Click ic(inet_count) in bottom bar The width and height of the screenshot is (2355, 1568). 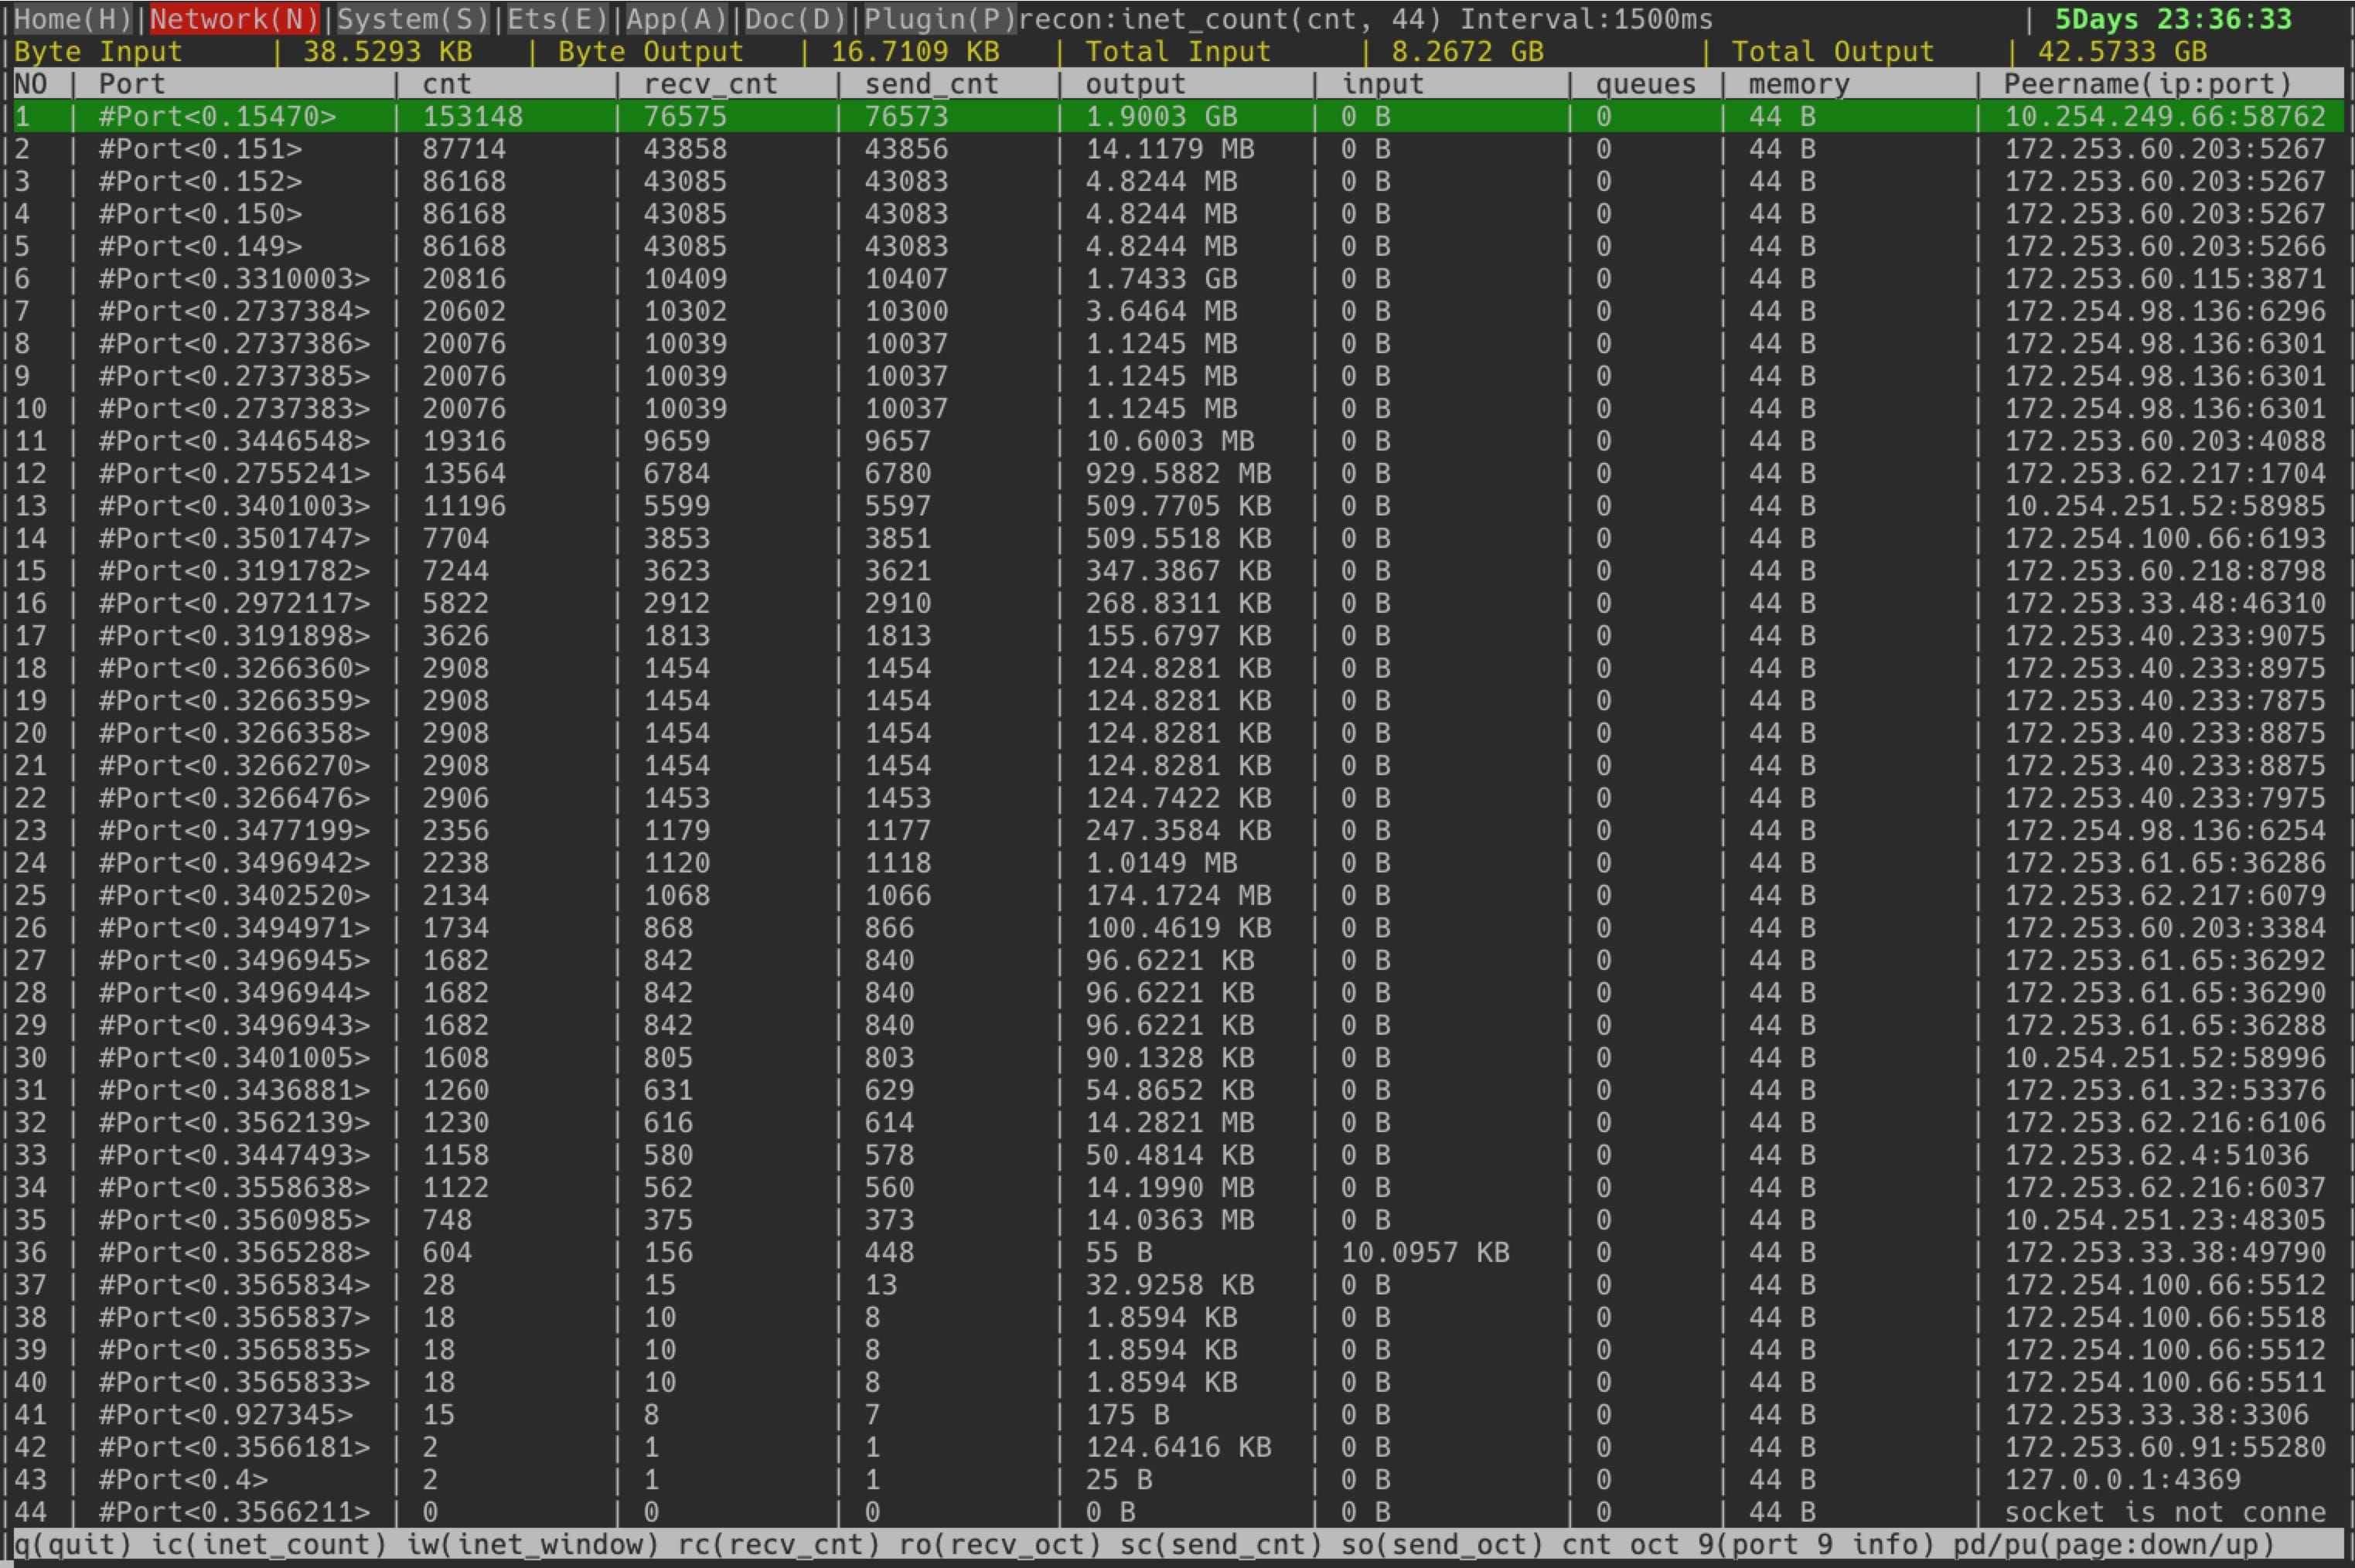point(268,1545)
